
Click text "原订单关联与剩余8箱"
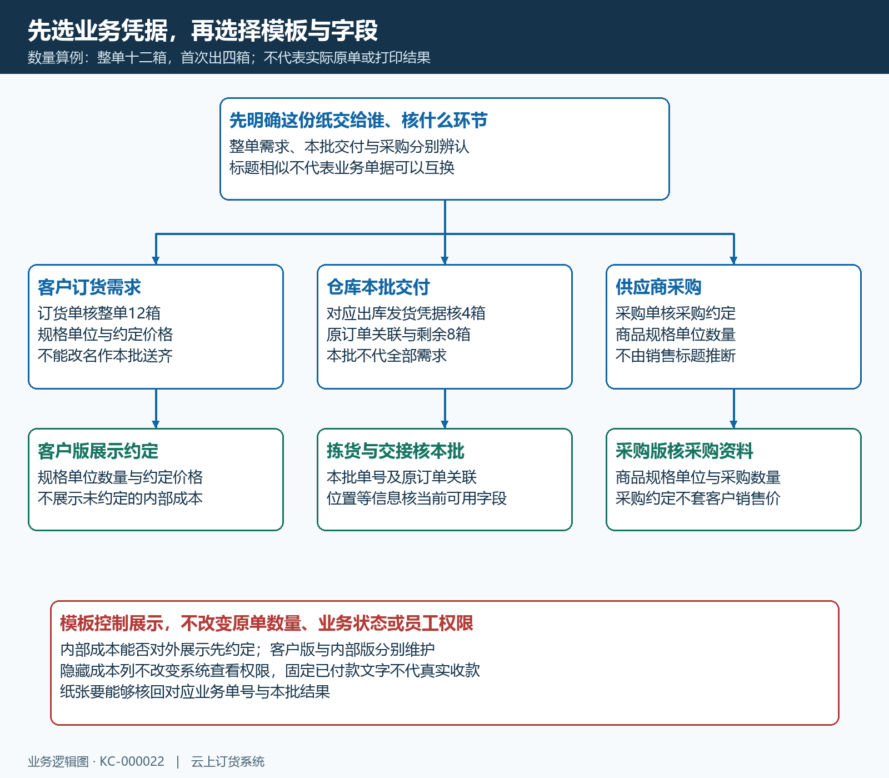398,335
